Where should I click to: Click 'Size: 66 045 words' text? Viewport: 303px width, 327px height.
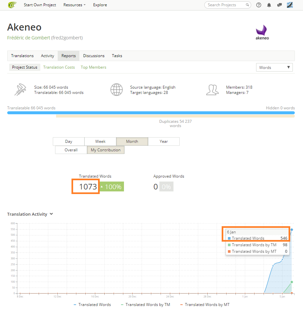tap(51, 87)
